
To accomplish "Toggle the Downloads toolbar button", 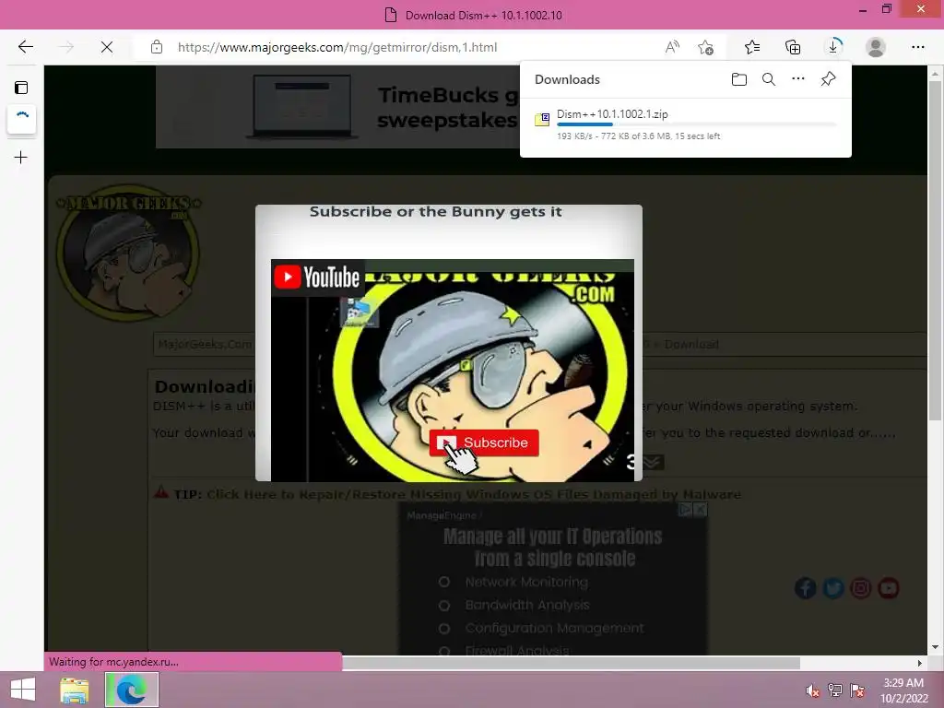I will coord(833,47).
